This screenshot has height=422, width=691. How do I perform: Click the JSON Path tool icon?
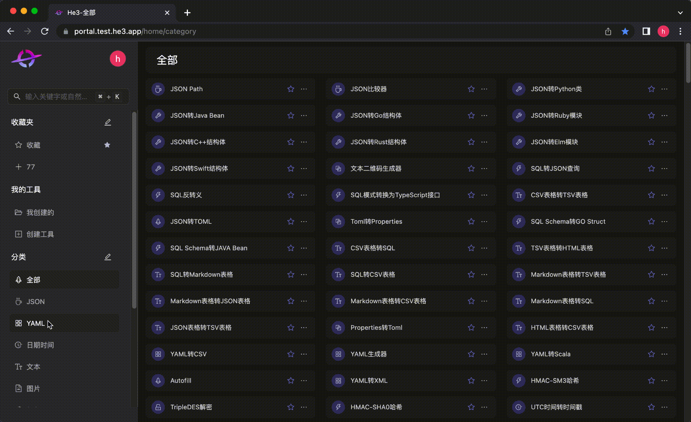(x=158, y=89)
